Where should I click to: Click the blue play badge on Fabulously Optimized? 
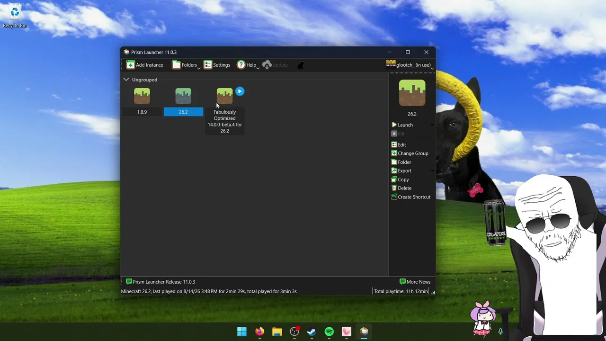(x=240, y=91)
